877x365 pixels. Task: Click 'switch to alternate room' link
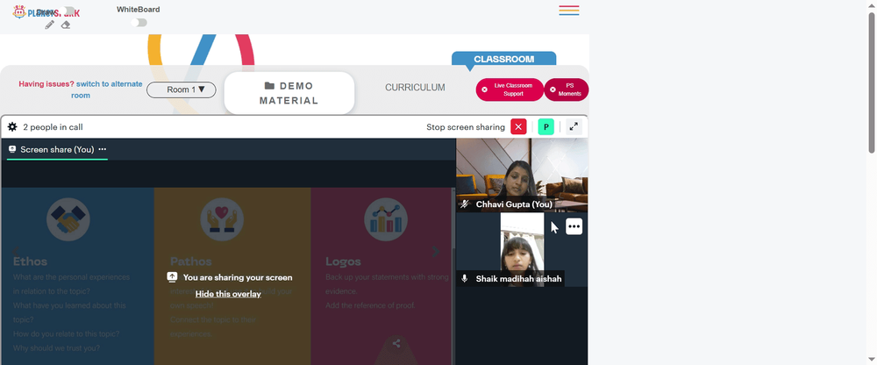109,89
